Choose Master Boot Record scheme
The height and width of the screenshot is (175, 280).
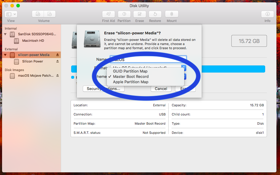click(x=131, y=77)
